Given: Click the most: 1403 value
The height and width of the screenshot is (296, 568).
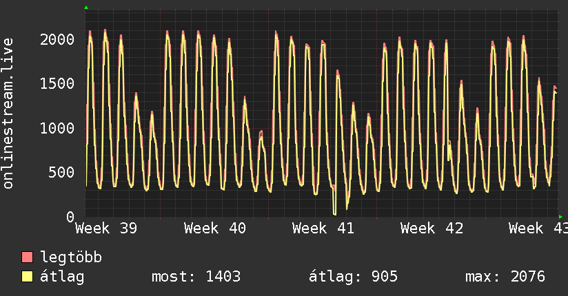Looking at the screenshot, I should pos(196,277).
